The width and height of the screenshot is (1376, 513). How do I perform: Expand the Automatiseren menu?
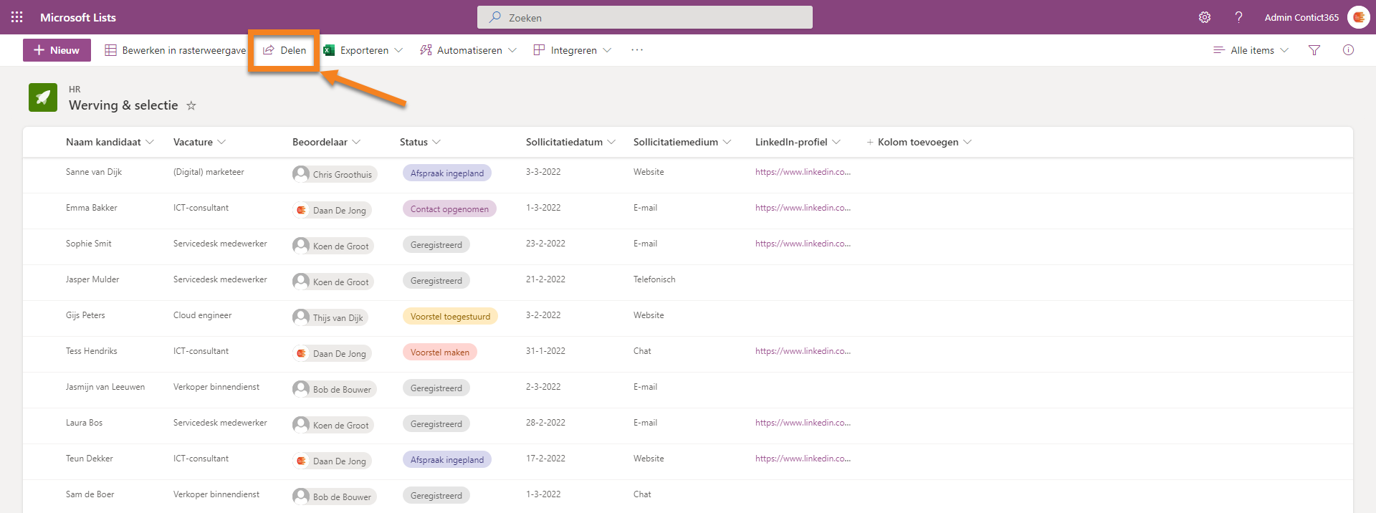[x=469, y=50]
